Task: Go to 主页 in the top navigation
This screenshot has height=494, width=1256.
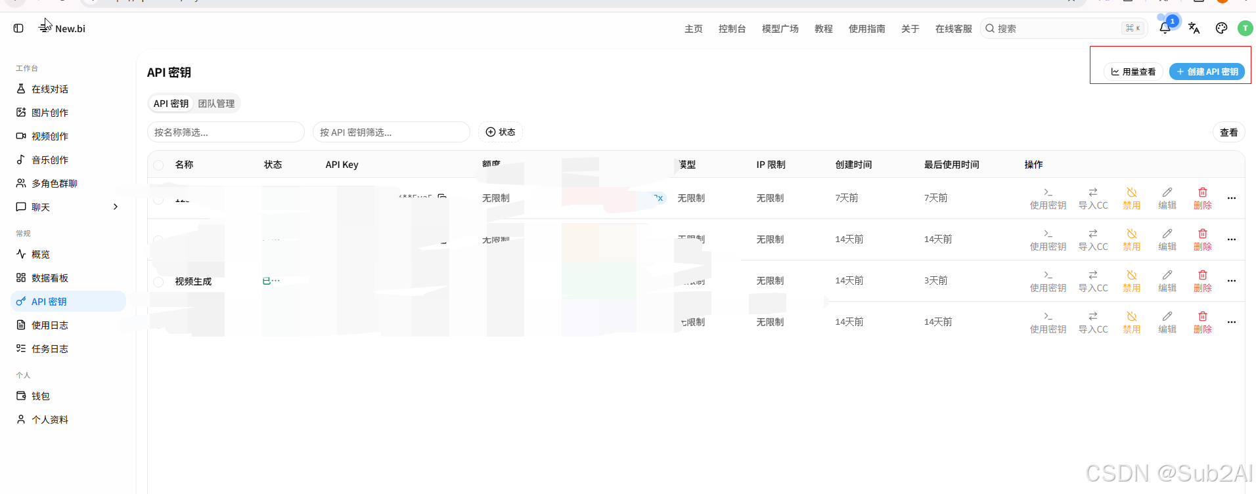Action: tap(694, 29)
